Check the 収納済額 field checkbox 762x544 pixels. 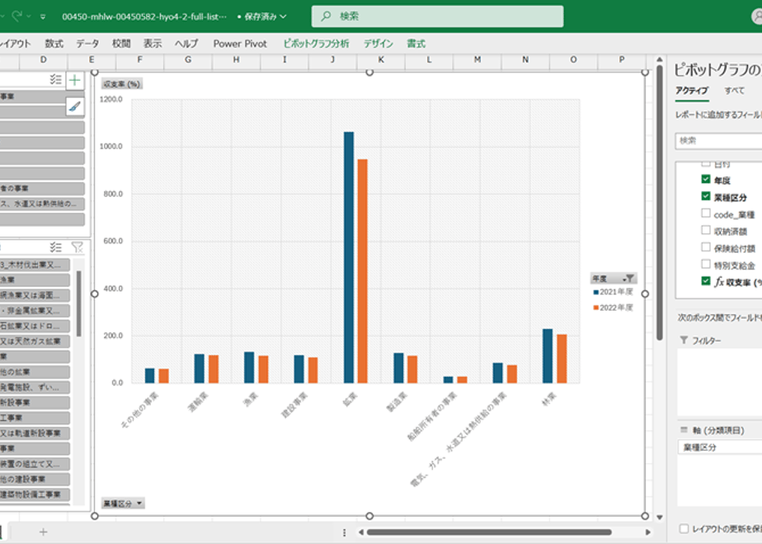pos(706,230)
